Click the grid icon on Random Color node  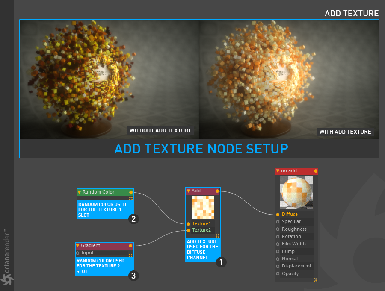[x=131, y=198]
